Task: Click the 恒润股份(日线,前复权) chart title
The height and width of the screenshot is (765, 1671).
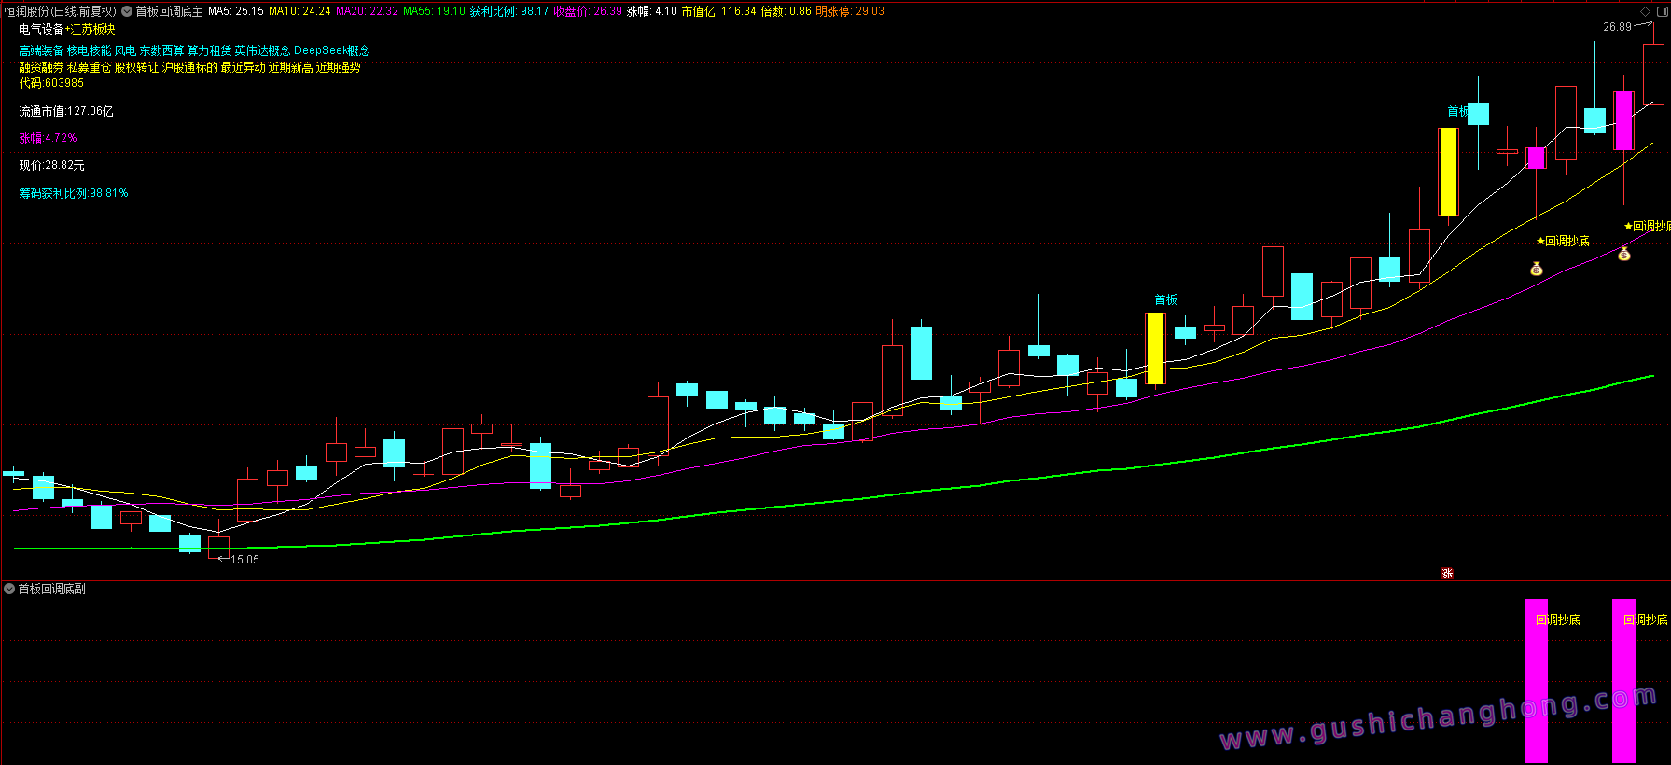Action: click(61, 11)
